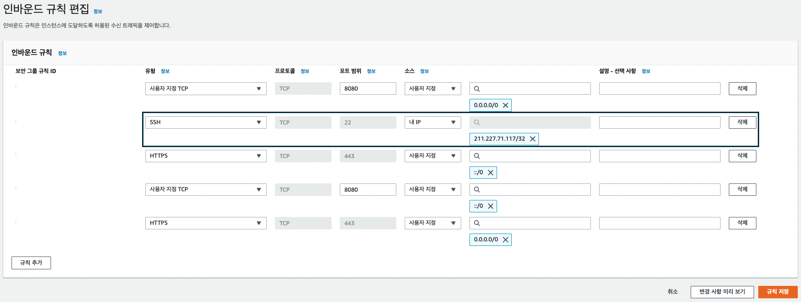This screenshot has width=801, height=302.
Task: Open 정보 link next to 프로토콜 header
Action: coord(305,71)
